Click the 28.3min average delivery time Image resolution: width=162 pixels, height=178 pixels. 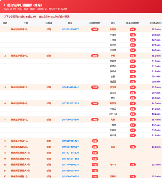[x=156, y=29]
